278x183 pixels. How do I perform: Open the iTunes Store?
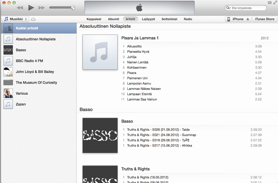(264, 19)
